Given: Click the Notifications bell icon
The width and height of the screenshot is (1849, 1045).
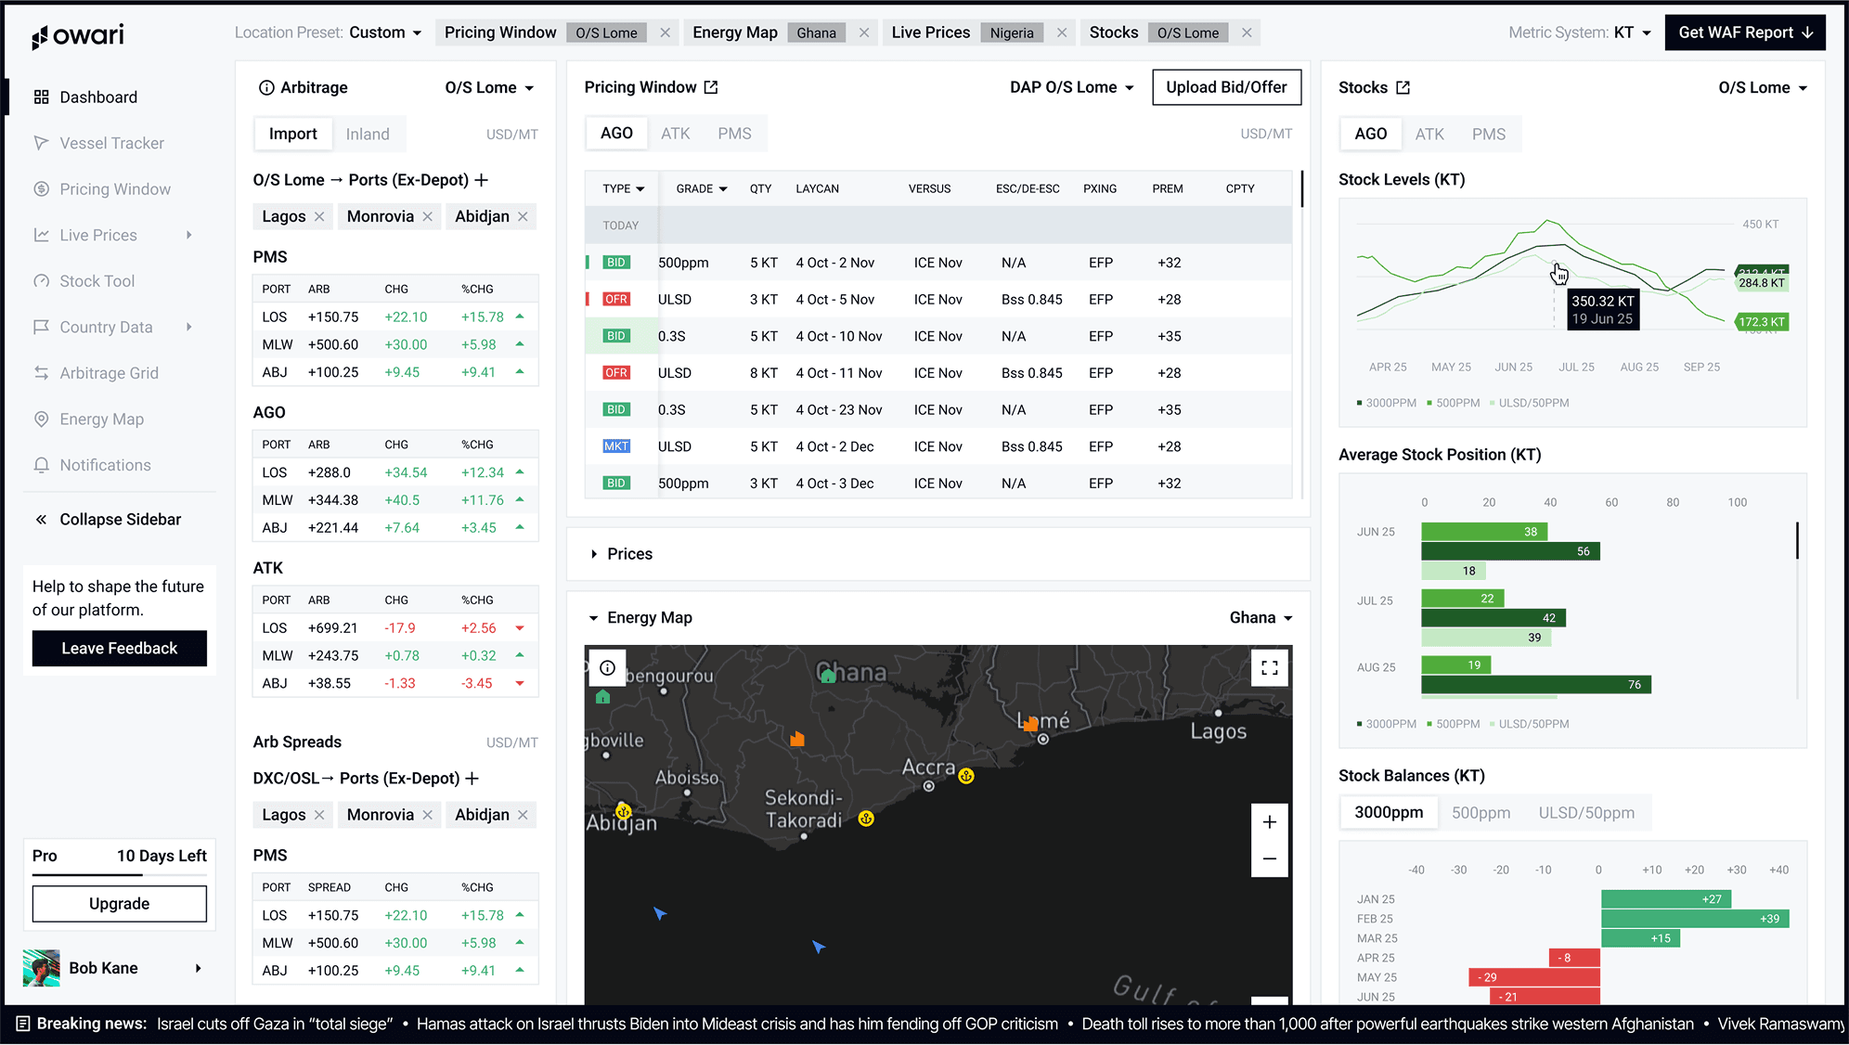Looking at the screenshot, I should pyautogui.click(x=42, y=465).
